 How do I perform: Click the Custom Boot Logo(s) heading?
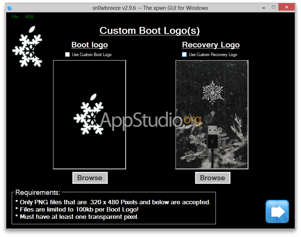point(149,31)
